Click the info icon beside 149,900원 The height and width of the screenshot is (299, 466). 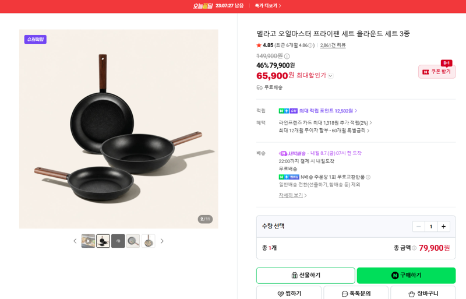tap(287, 56)
